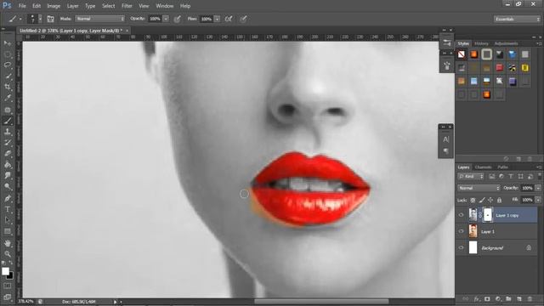This screenshot has width=544, height=306.
Task: Open the Tool Preset picker arrow
Action: coord(20,19)
